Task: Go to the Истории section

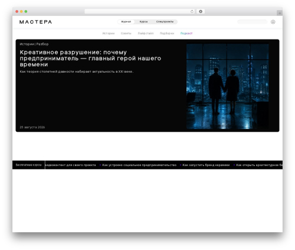Action: (x=109, y=33)
